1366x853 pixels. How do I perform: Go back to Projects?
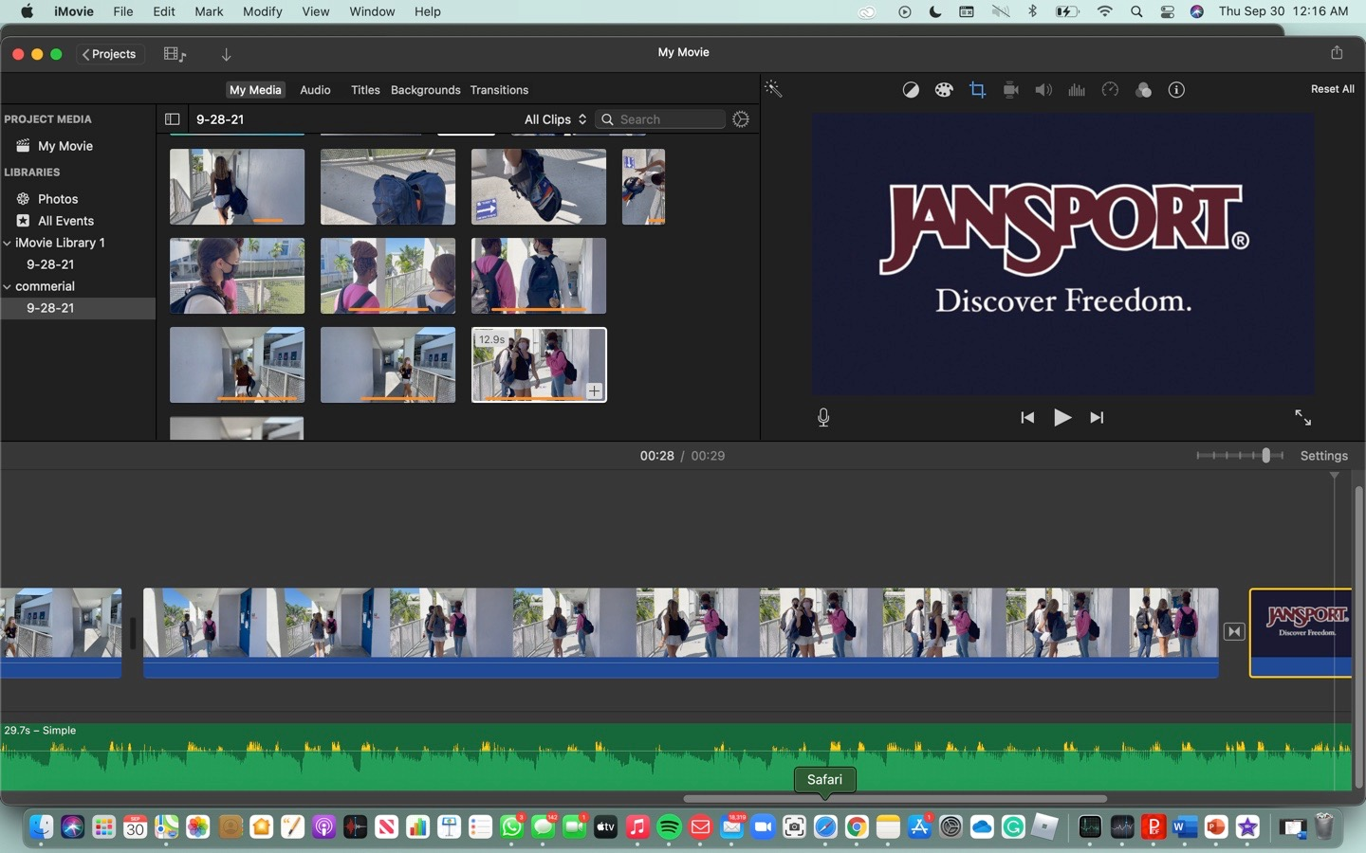pyautogui.click(x=109, y=54)
